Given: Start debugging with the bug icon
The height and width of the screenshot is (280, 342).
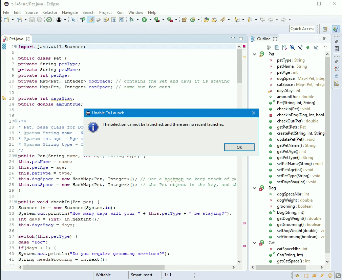Looking at the screenshot, I should tap(131, 20).
